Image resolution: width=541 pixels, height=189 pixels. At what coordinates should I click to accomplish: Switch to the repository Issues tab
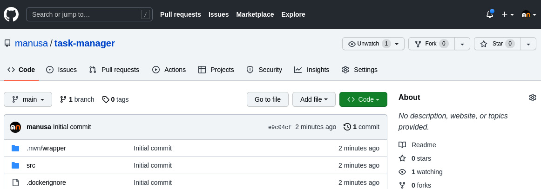point(61,70)
